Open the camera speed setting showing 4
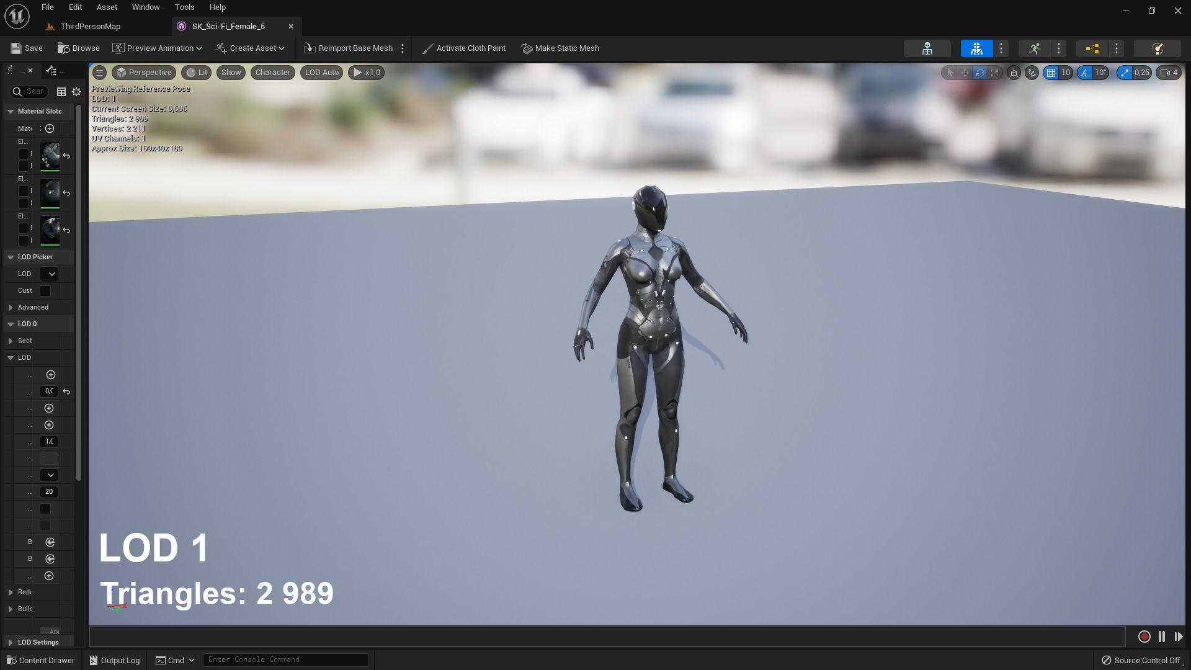This screenshot has height=670, width=1191. (1169, 73)
